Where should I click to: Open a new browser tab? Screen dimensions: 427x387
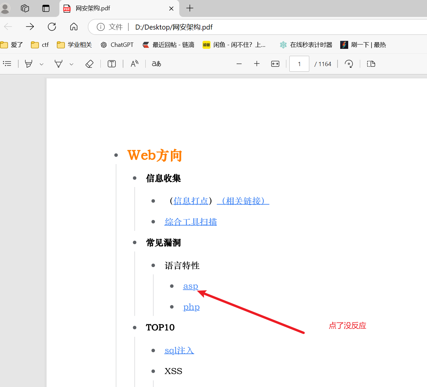190,8
